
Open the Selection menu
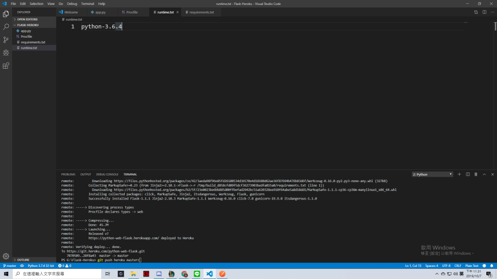pyautogui.click(x=36, y=4)
